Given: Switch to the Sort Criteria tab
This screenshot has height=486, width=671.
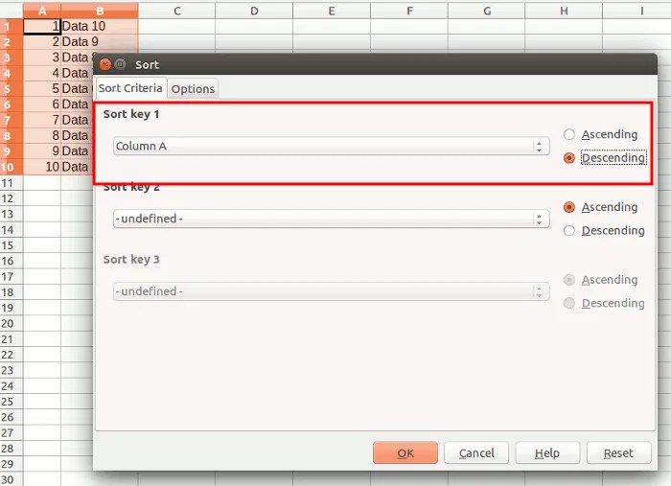Looking at the screenshot, I should click(x=130, y=88).
